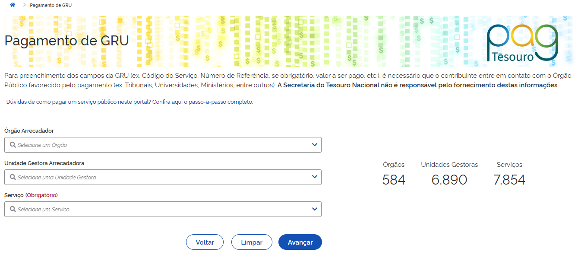
Task: Click the search icon in Serviço field
Action: (13, 209)
